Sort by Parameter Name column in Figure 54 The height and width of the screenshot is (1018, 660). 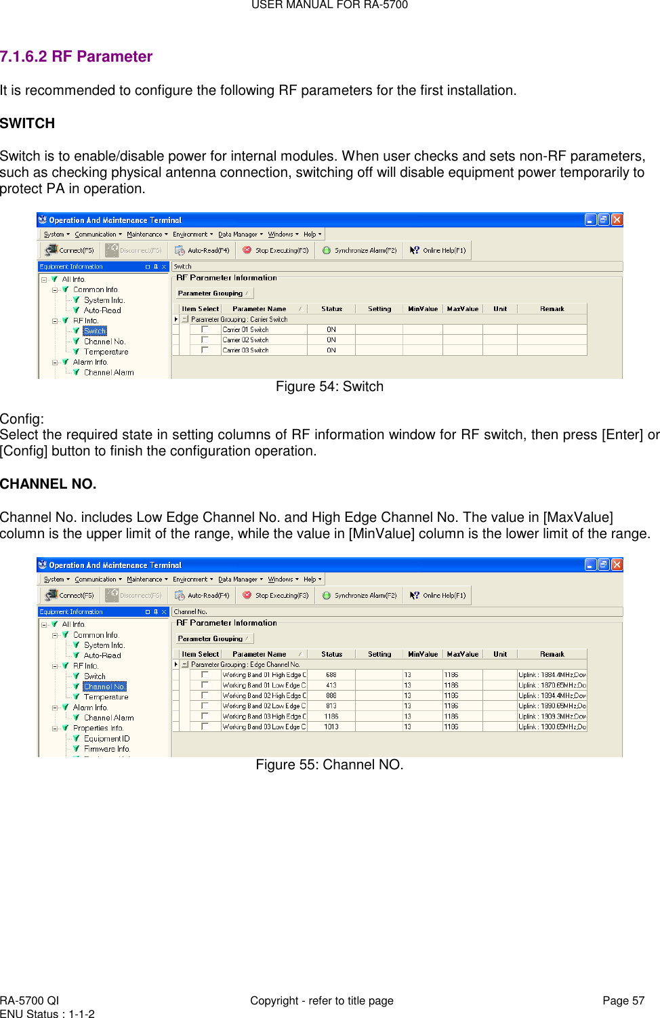[264, 308]
